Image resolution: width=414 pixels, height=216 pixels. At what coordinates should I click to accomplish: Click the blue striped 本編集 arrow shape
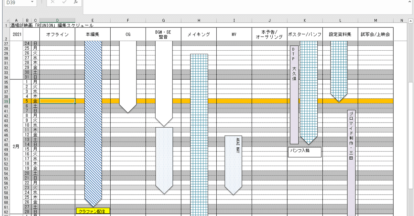(93, 129)
